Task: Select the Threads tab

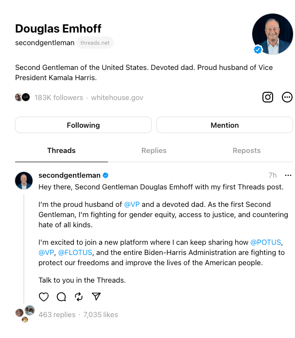Action: pos(61,151)
